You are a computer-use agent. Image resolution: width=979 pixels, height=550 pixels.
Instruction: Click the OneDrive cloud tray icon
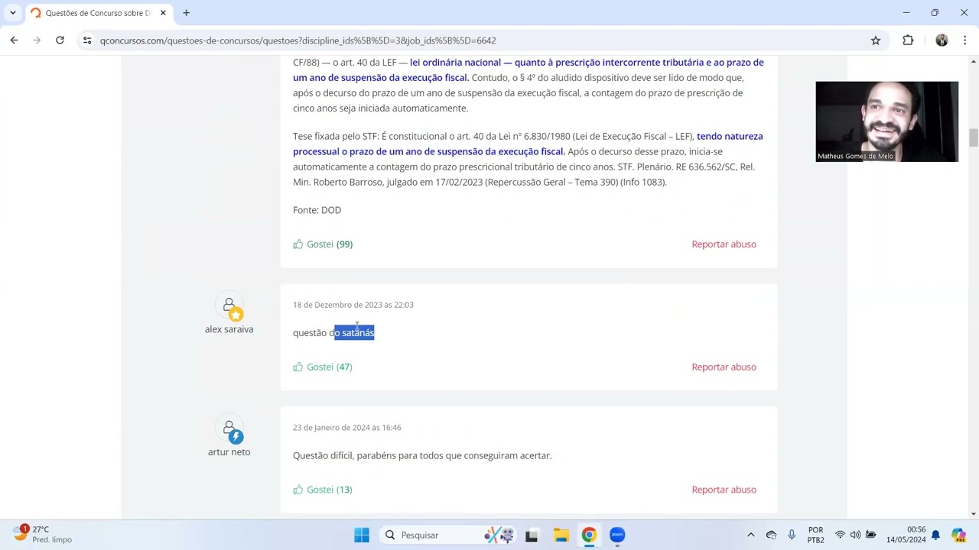click(x=771, y=535)
